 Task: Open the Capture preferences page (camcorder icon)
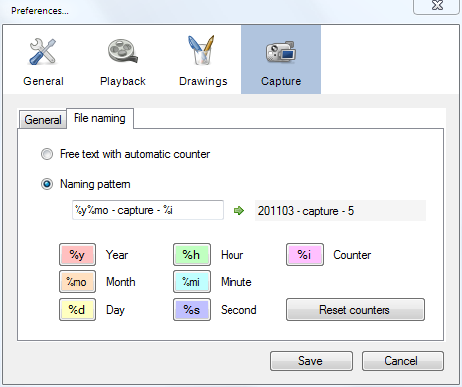[281, 60]
